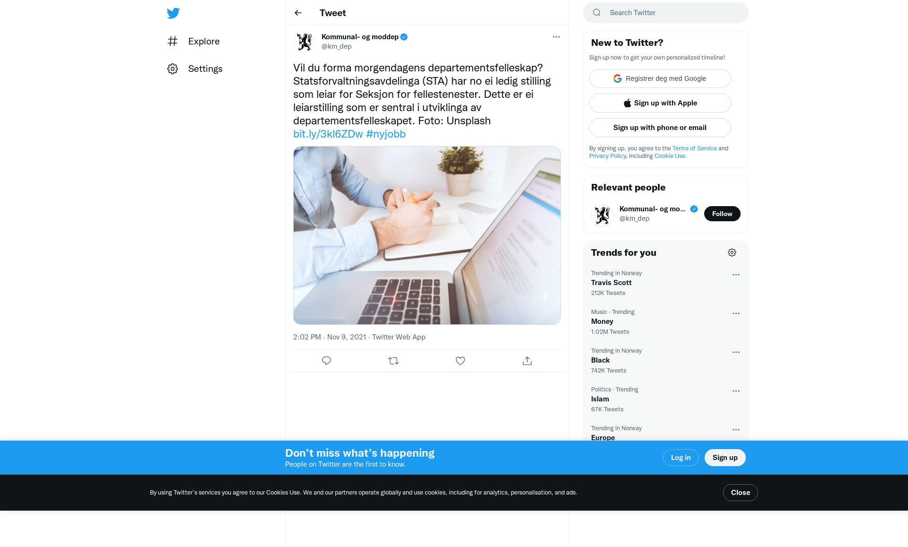
Task: Open Trends settings gear icon
Action: tap(732, 252)
